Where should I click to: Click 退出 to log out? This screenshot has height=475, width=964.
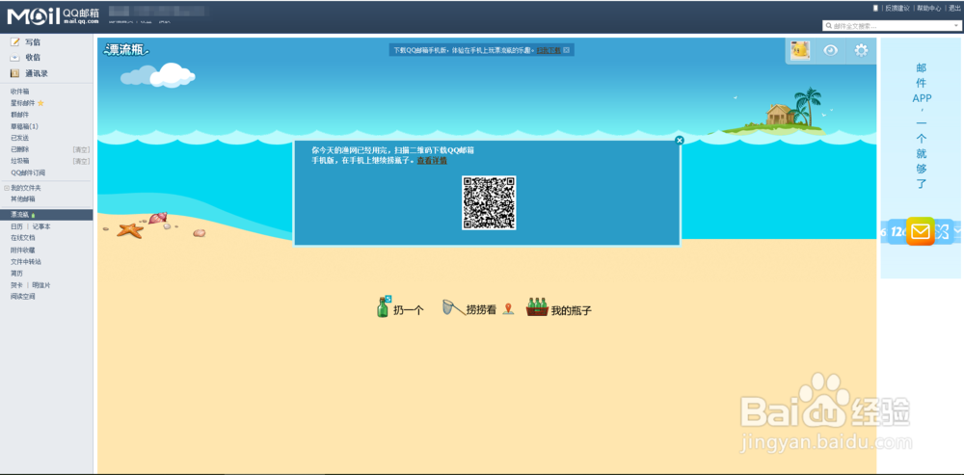coord(954,8)
